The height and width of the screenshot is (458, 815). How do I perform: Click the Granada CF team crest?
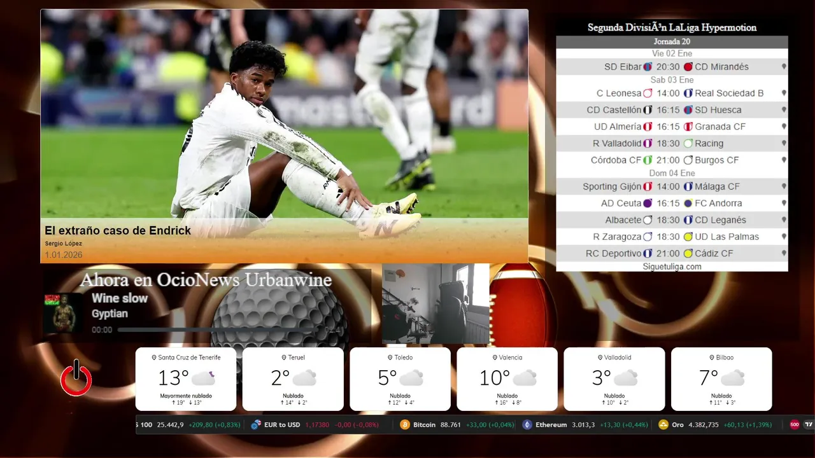pos(688,127)
